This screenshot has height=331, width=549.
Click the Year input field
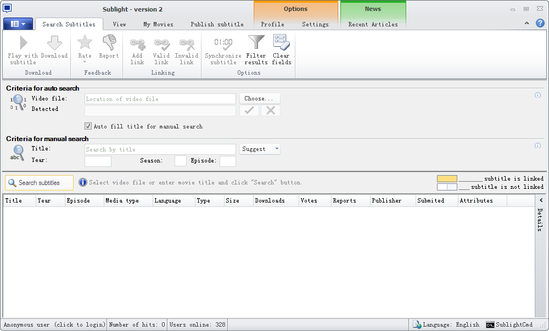pos(98,161)
